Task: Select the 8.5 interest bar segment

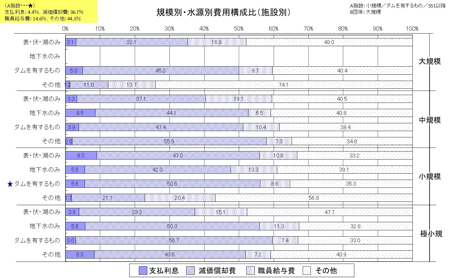Action: [x=80, y=113]
